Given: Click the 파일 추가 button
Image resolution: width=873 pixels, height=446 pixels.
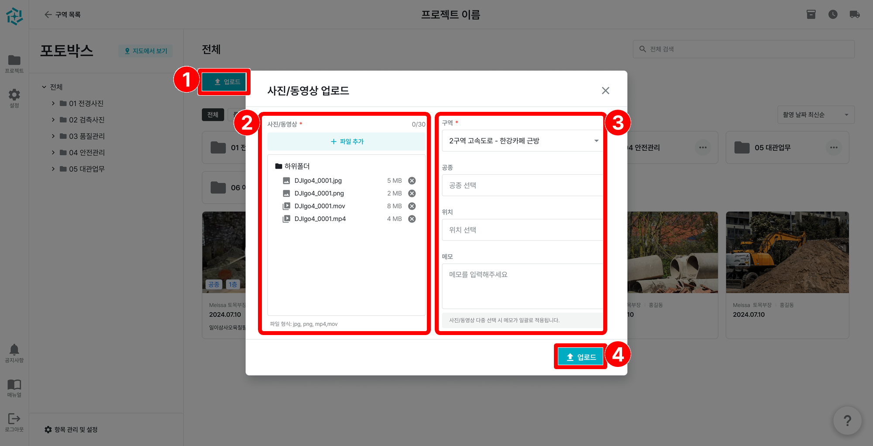Looking at the screenshot, I should (x=347, y=142).
